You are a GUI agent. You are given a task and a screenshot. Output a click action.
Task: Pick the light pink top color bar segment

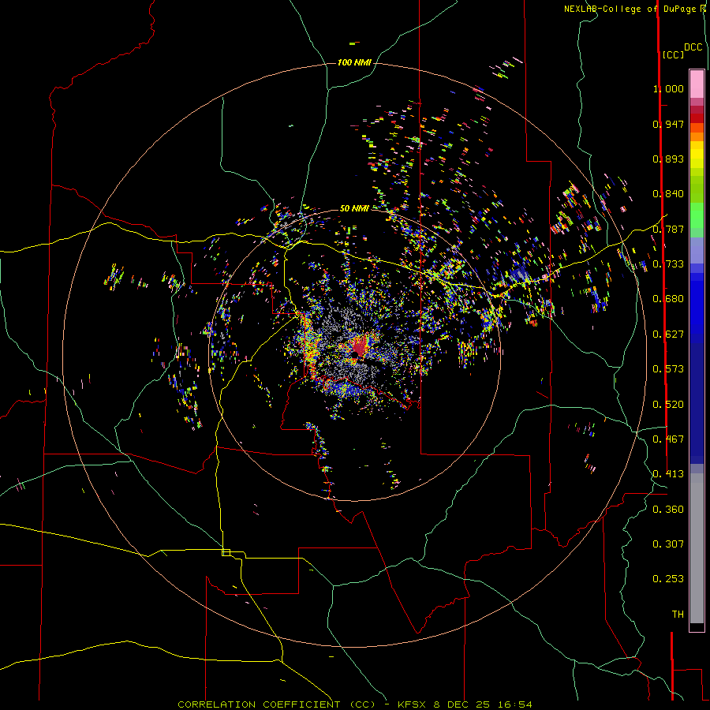pos(697,84)
